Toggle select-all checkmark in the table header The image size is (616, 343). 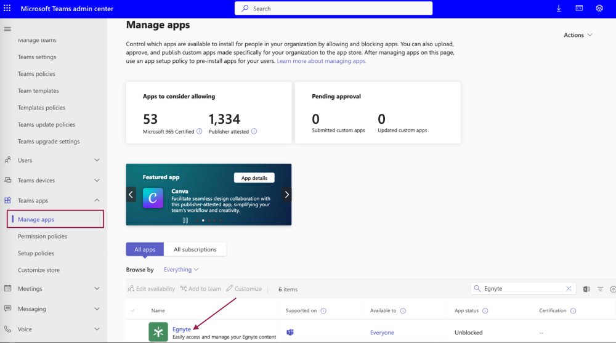click(x=133, y=310)
